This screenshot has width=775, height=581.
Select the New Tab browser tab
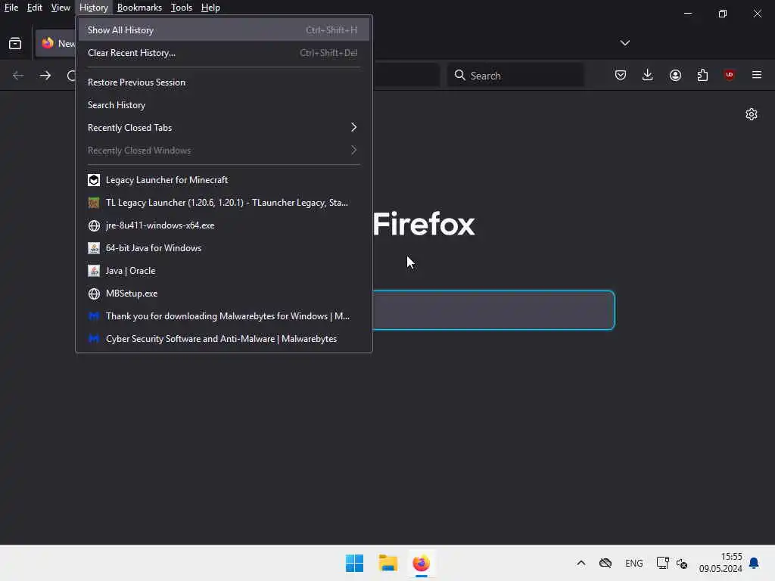tap(55, 43)
